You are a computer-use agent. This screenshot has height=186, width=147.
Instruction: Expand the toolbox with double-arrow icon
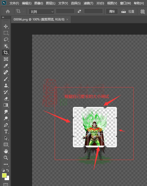(x=3, y=17)
